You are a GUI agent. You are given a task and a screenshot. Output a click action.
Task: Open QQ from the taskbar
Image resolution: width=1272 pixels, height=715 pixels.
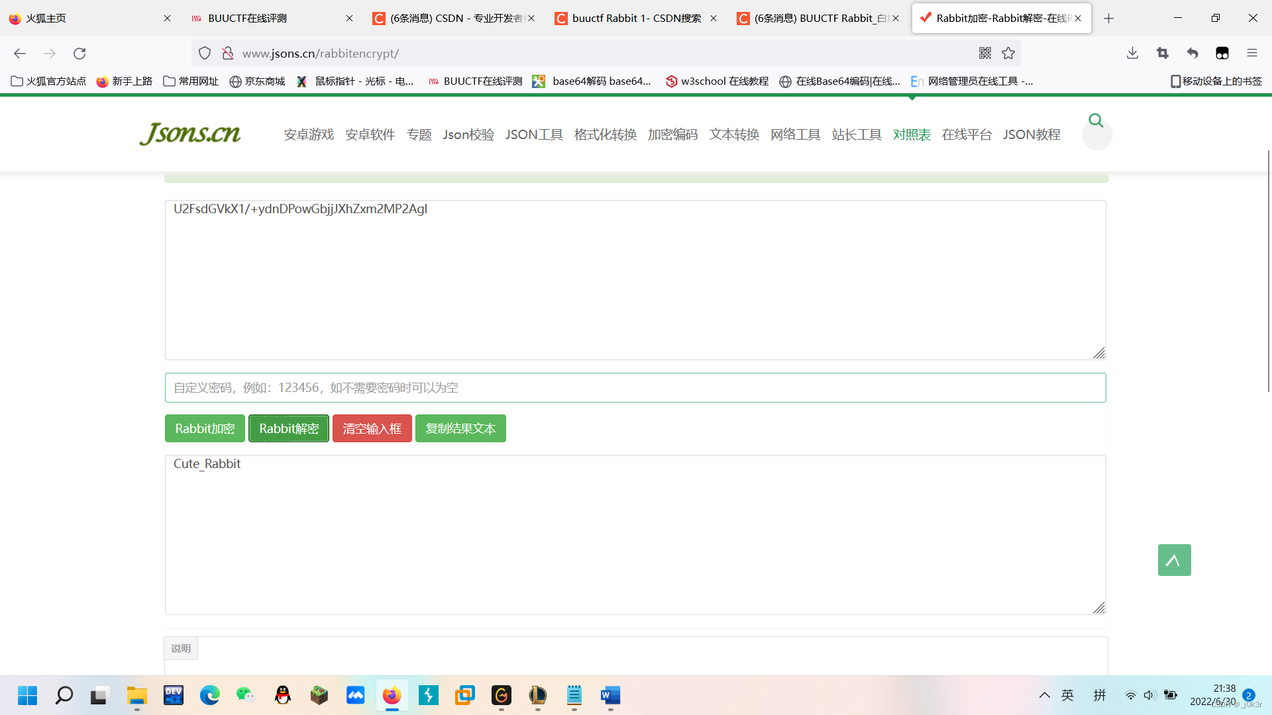(x=282, y=696)
